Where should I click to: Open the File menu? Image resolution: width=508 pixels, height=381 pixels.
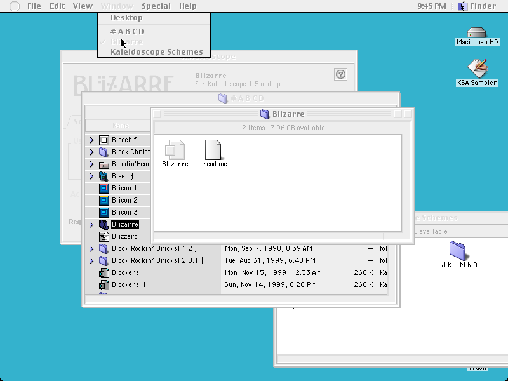coord(34,6)
